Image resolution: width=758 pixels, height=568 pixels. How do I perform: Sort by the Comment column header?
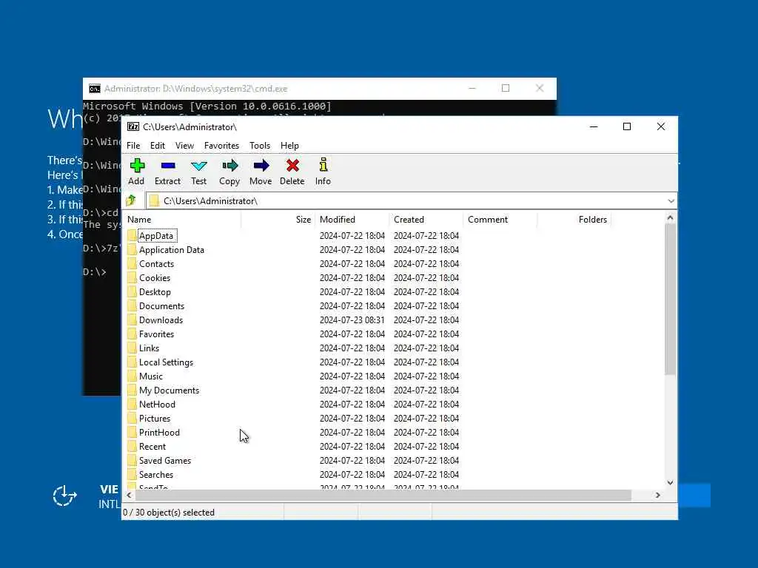tap(500, 219)
